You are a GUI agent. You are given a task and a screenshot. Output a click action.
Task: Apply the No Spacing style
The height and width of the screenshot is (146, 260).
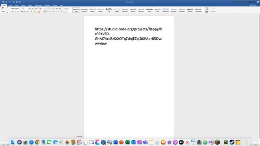tap(84, 10)
